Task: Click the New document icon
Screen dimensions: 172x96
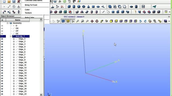Action: [4, 1]
